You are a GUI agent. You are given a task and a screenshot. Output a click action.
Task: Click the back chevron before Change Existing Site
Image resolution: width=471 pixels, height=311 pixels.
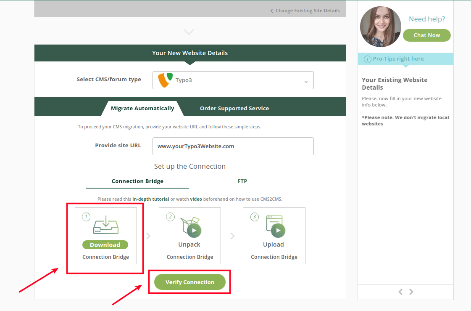(x=271, y=11)
